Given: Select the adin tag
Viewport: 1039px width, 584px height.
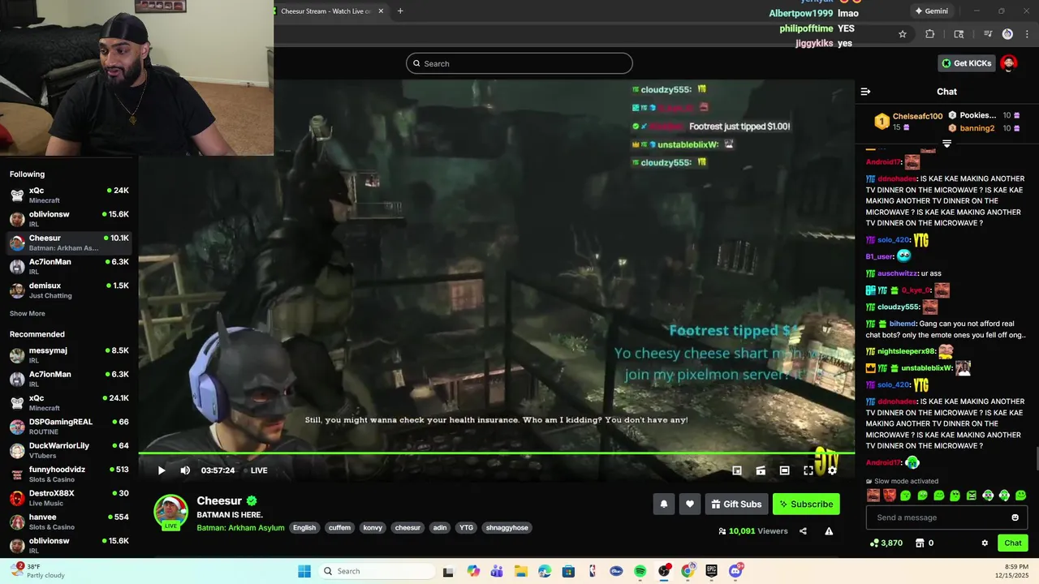Looking at the screenshot, I should (x=440, y=528).
